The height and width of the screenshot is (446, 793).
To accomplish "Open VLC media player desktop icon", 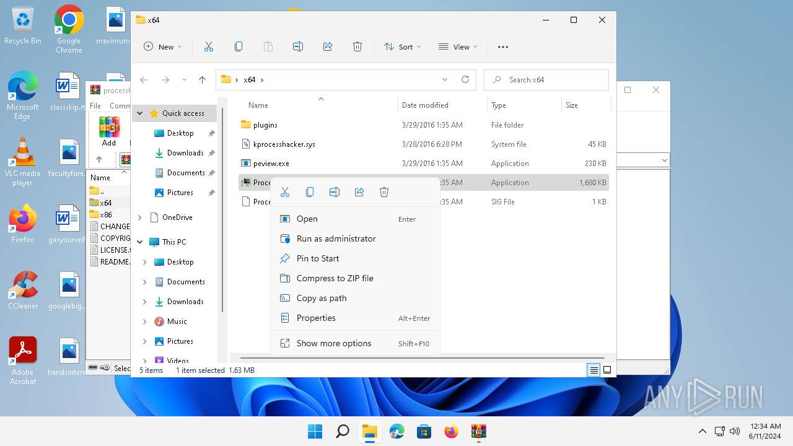I will coord(22,162).
